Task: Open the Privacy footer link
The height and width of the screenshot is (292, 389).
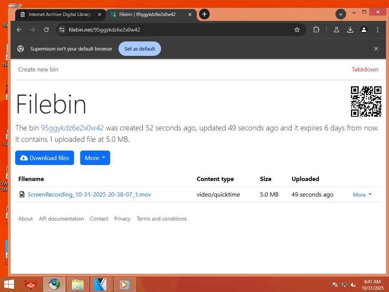Action: coord(122,219)
